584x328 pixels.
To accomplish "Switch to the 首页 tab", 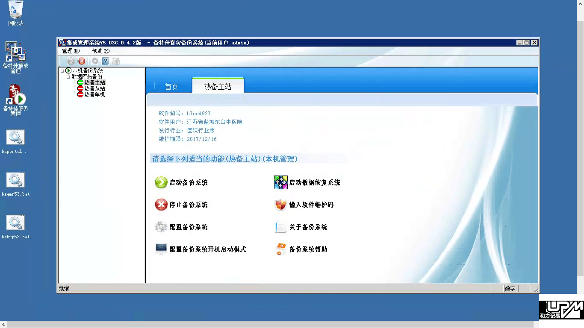I will point(171,87).
